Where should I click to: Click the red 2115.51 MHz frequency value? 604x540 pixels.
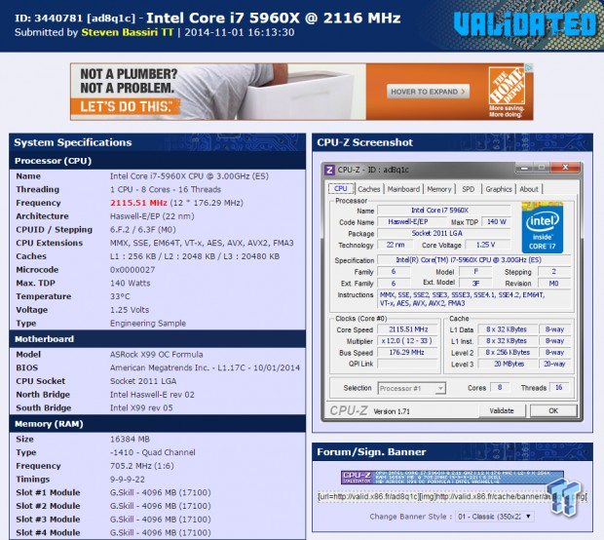tap(138, 203)
